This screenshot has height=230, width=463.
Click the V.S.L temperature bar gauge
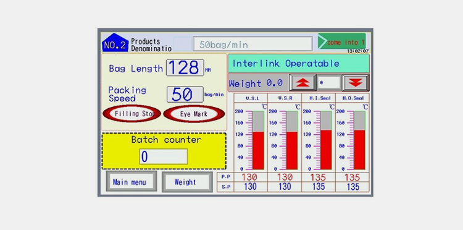(x=258, y=140)
